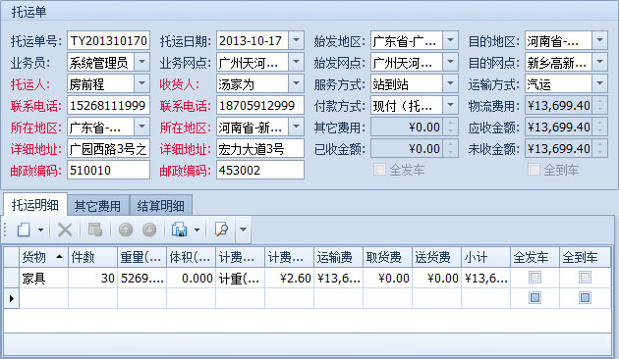Expand the 始发网点 dropdown
This screenshot has height=359, width=619.
pyautogui.click(x=450, y=62)
